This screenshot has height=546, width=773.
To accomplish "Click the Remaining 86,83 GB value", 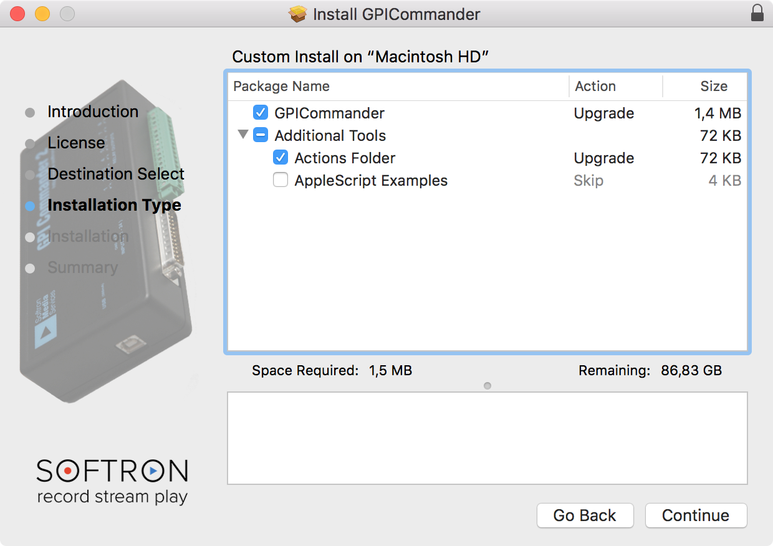I will 691,371.
